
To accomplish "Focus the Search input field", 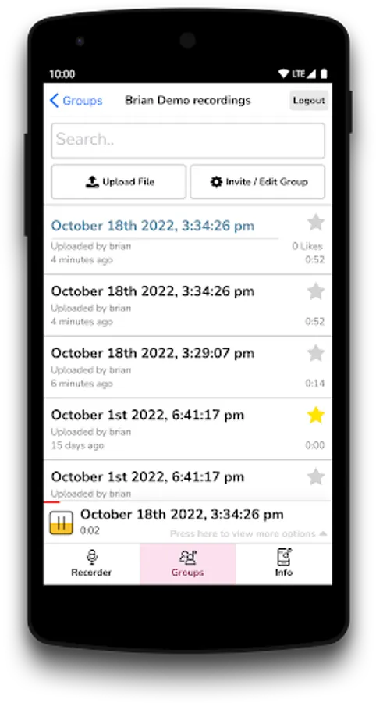I will [188, 141].
